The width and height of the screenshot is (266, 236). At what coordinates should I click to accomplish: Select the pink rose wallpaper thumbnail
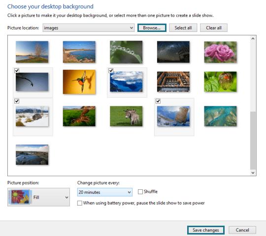[x=220, y=52]
